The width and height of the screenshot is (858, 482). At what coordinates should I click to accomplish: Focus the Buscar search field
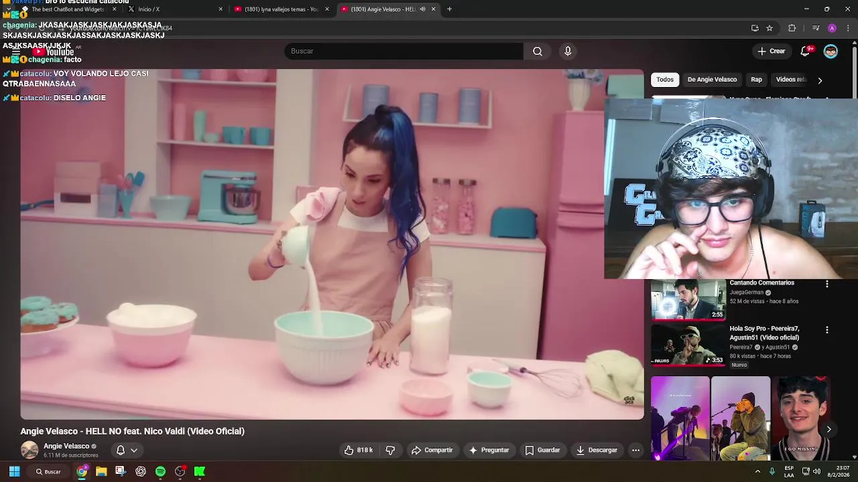[x=404, y=52]
